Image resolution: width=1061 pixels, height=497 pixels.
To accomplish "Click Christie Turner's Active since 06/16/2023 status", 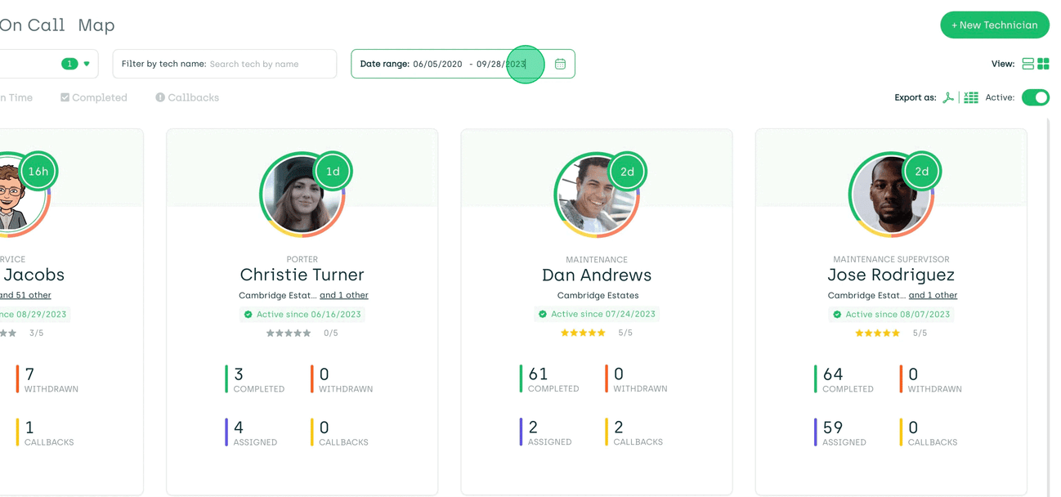I will pos(302,314).
